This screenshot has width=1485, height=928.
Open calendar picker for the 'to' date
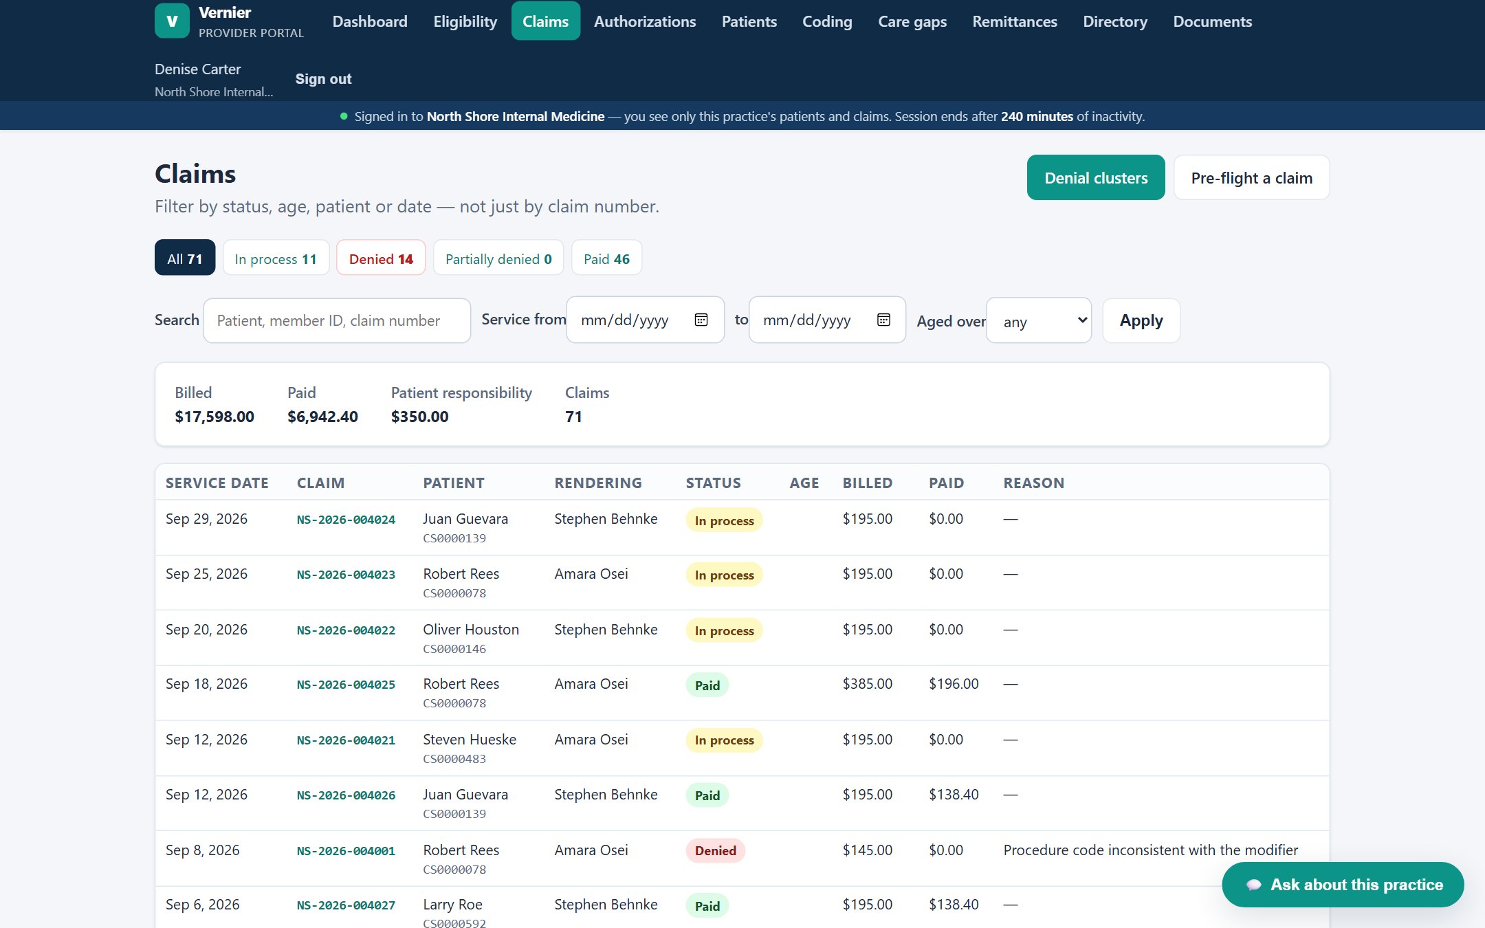883,320
